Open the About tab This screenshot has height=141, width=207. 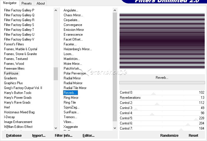tap(41, 3)
